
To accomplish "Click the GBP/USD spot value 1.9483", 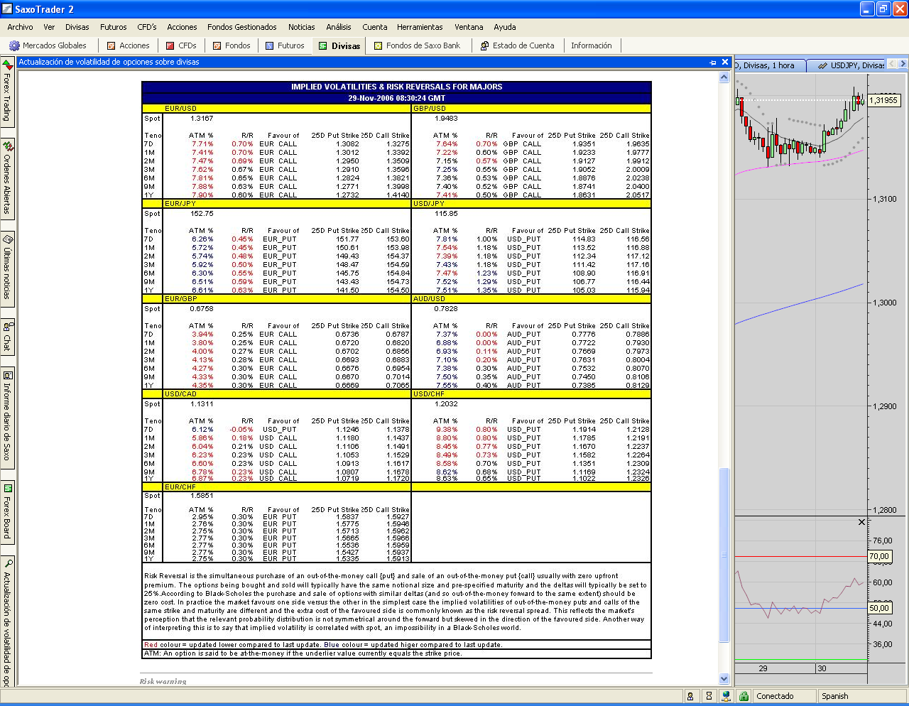I will point(446,119).
